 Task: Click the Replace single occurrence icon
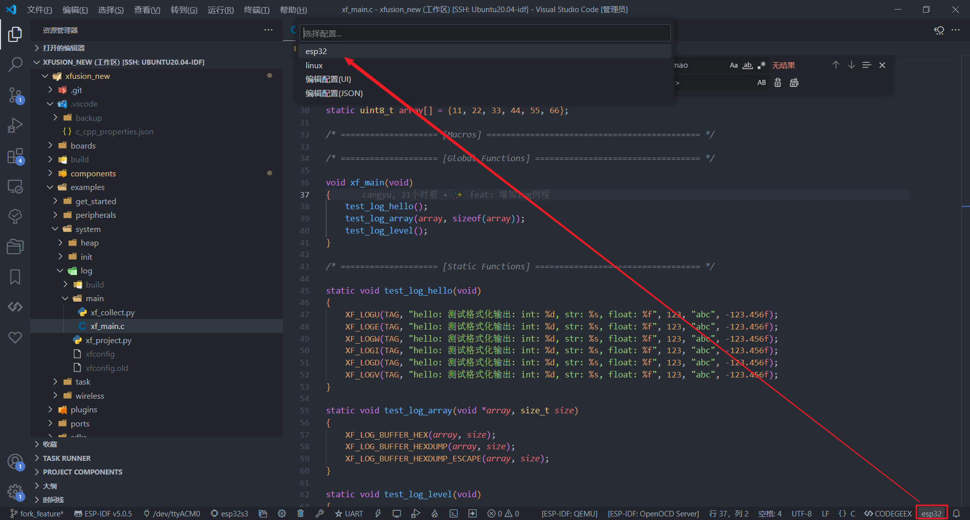pos(778,82)
